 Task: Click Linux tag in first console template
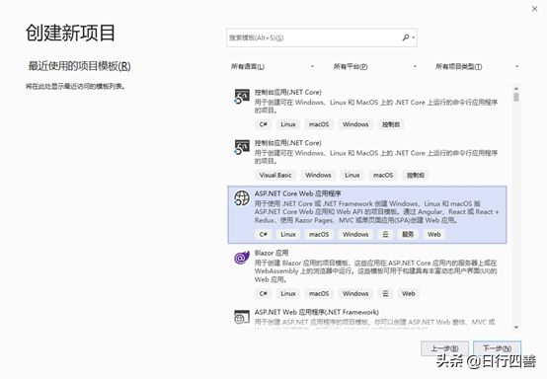point(288,124)
